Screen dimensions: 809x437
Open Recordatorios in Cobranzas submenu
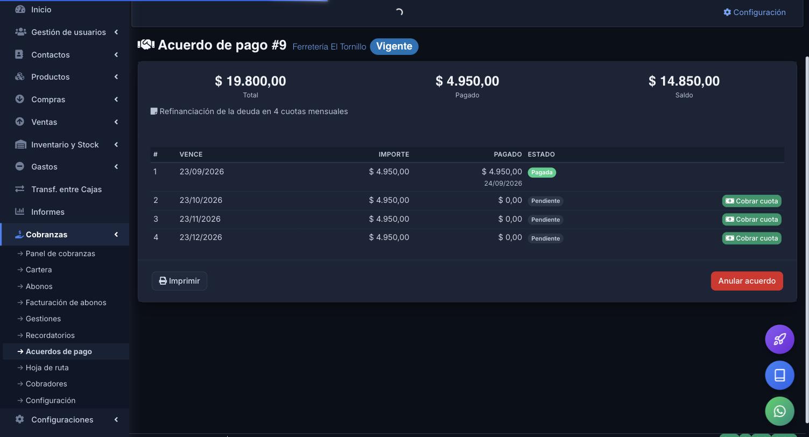click(50, 335)
